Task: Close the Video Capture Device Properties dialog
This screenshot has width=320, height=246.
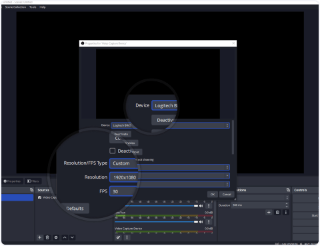Action: click(233, 43)
